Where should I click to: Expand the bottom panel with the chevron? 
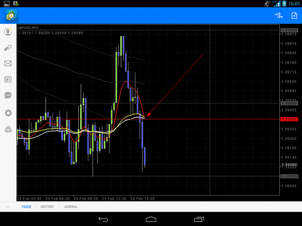pyautogui.click(x=8, y=207)
